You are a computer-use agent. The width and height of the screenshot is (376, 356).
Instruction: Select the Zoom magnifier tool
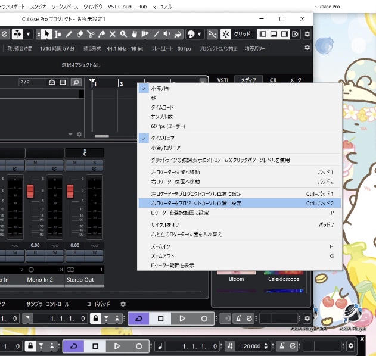(x=123, y=34)
